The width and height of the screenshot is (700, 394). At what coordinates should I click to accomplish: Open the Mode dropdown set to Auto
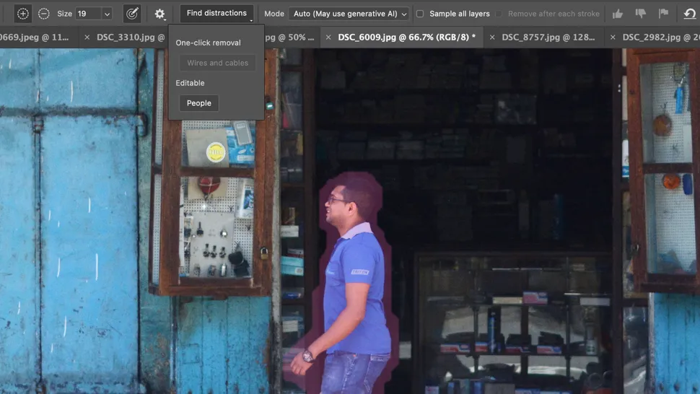(349, 14)
